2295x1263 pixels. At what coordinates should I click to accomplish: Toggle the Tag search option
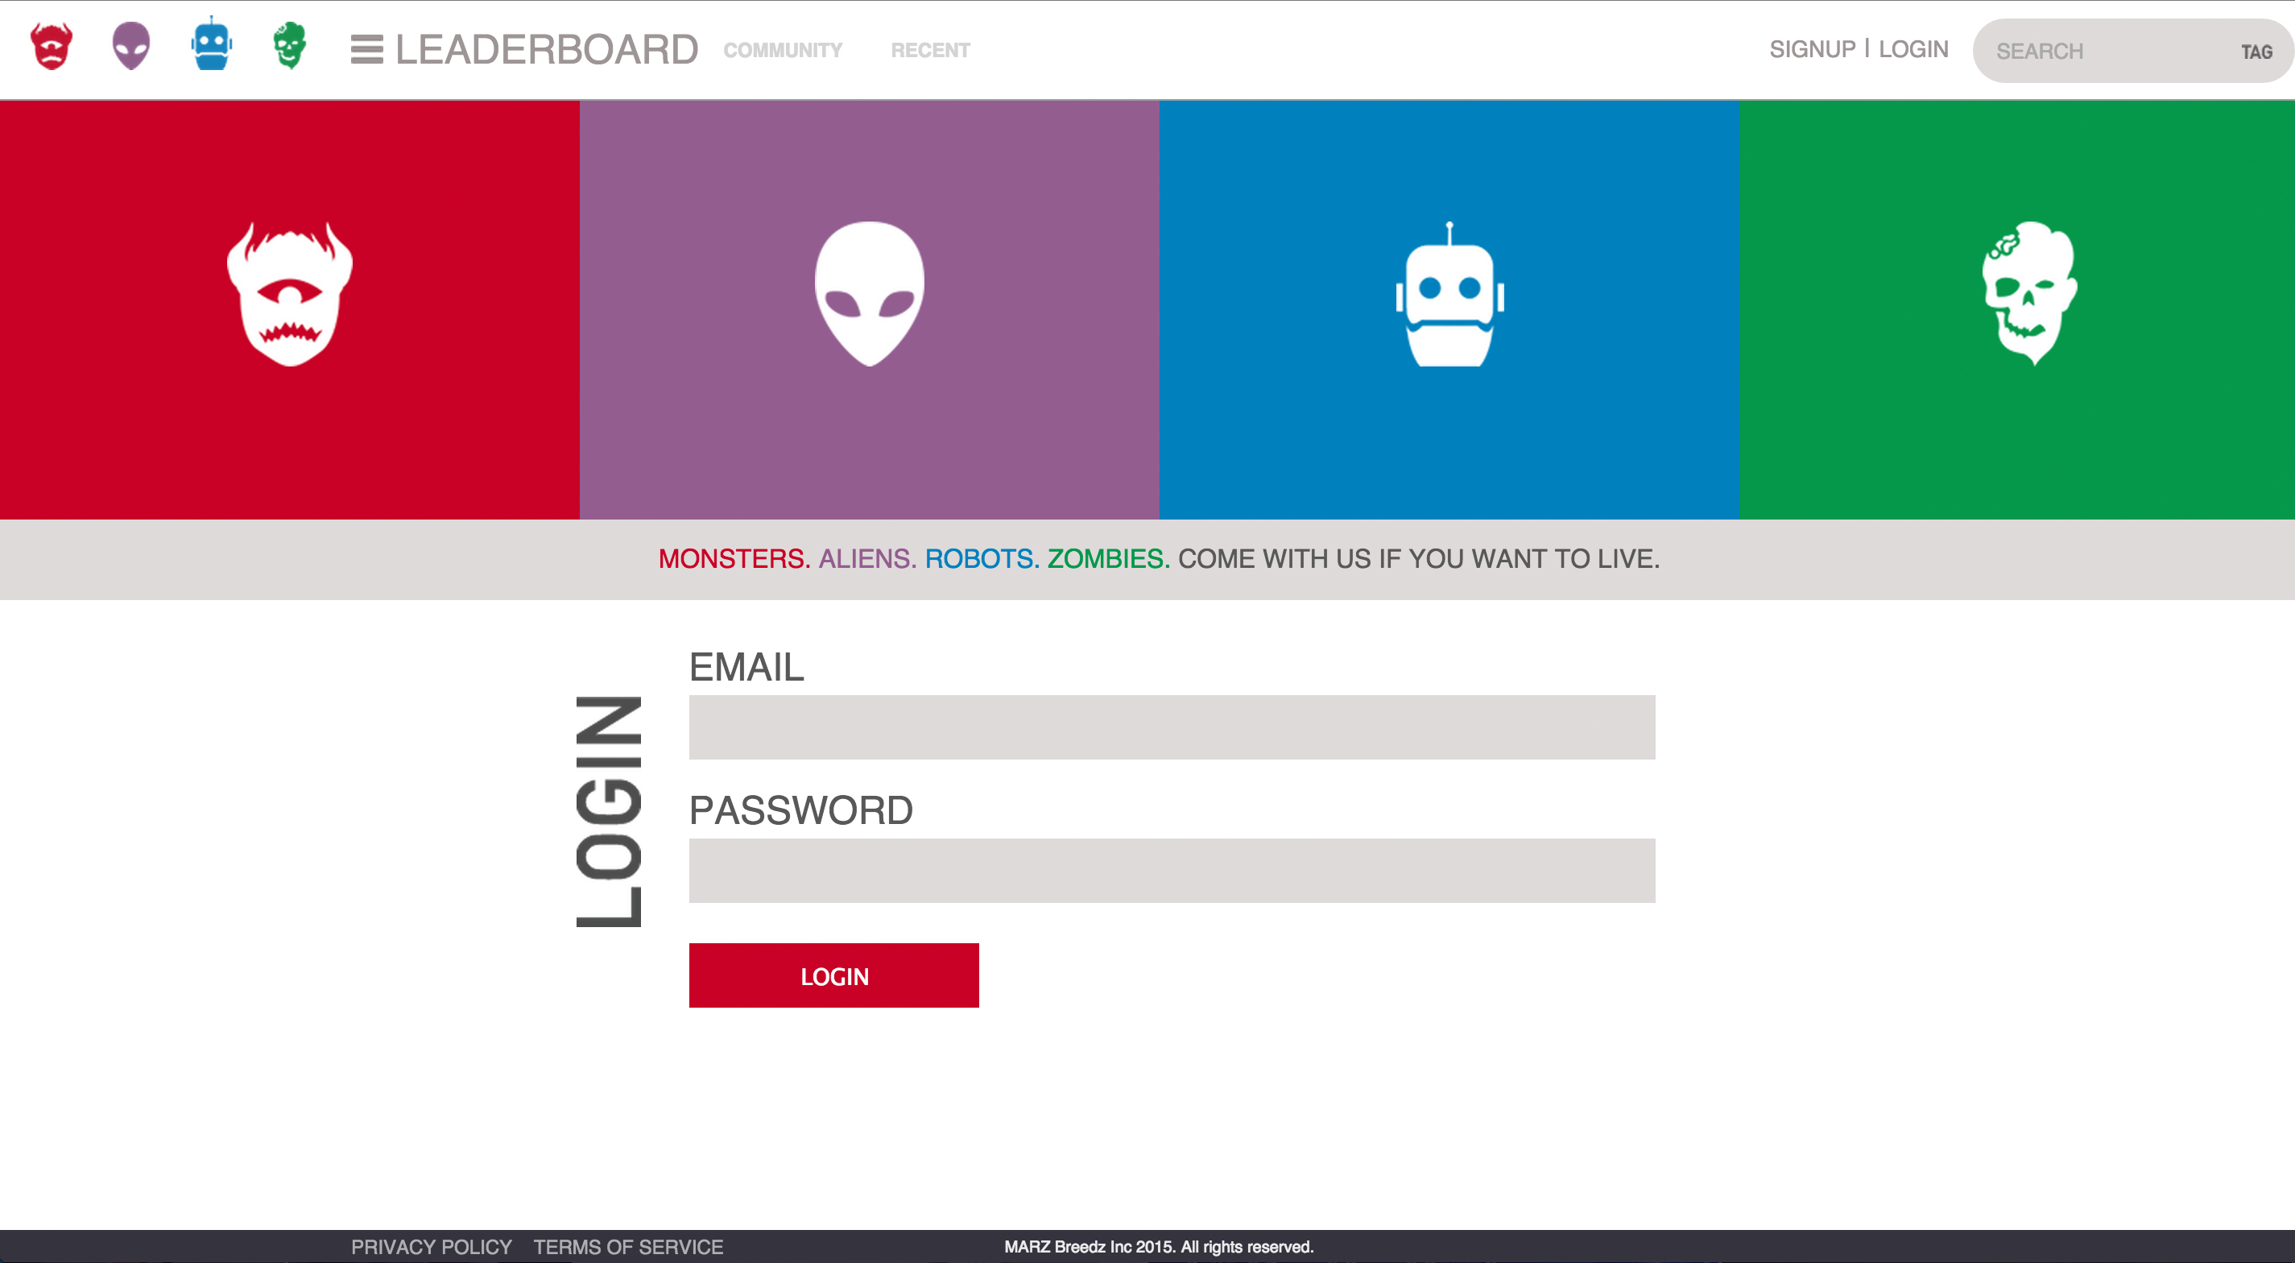[x=2256, y=52]
